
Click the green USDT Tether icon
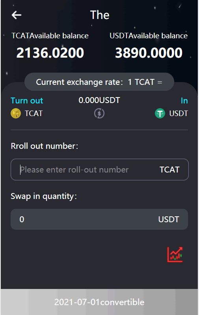pyautogui.click(x=160, y=113)
